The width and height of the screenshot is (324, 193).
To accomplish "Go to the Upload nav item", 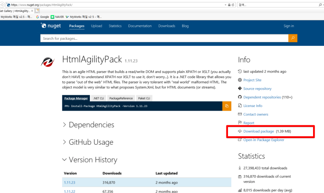I will [x=96, y=26].
